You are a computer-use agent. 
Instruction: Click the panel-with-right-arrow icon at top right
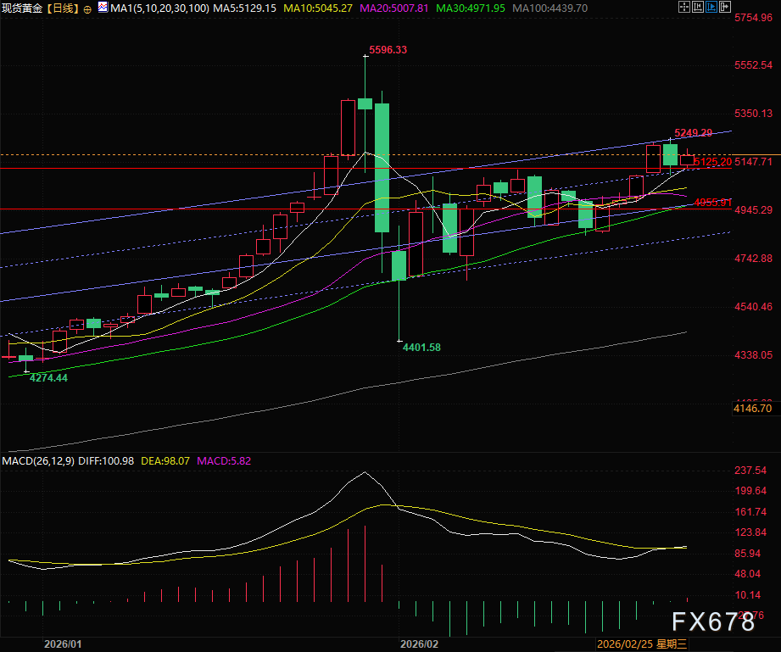pyautogui.click(x=727, y=8)
